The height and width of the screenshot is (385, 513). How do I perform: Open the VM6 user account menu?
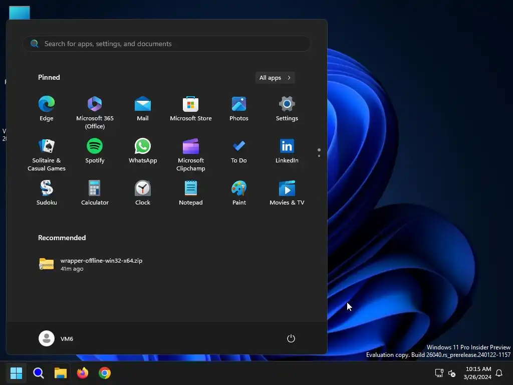pyautogui.click(x=56, y=338)
